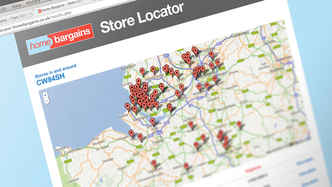The image size is (332, 187).
Task: Click the Huddersfield map label
Action: click(x=239, y=34)
